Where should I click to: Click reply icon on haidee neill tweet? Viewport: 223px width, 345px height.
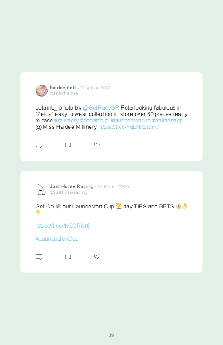[x=39, y=145]
